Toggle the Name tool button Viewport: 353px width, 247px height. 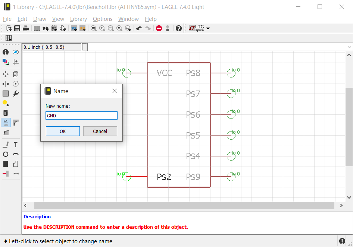[6, 123]
